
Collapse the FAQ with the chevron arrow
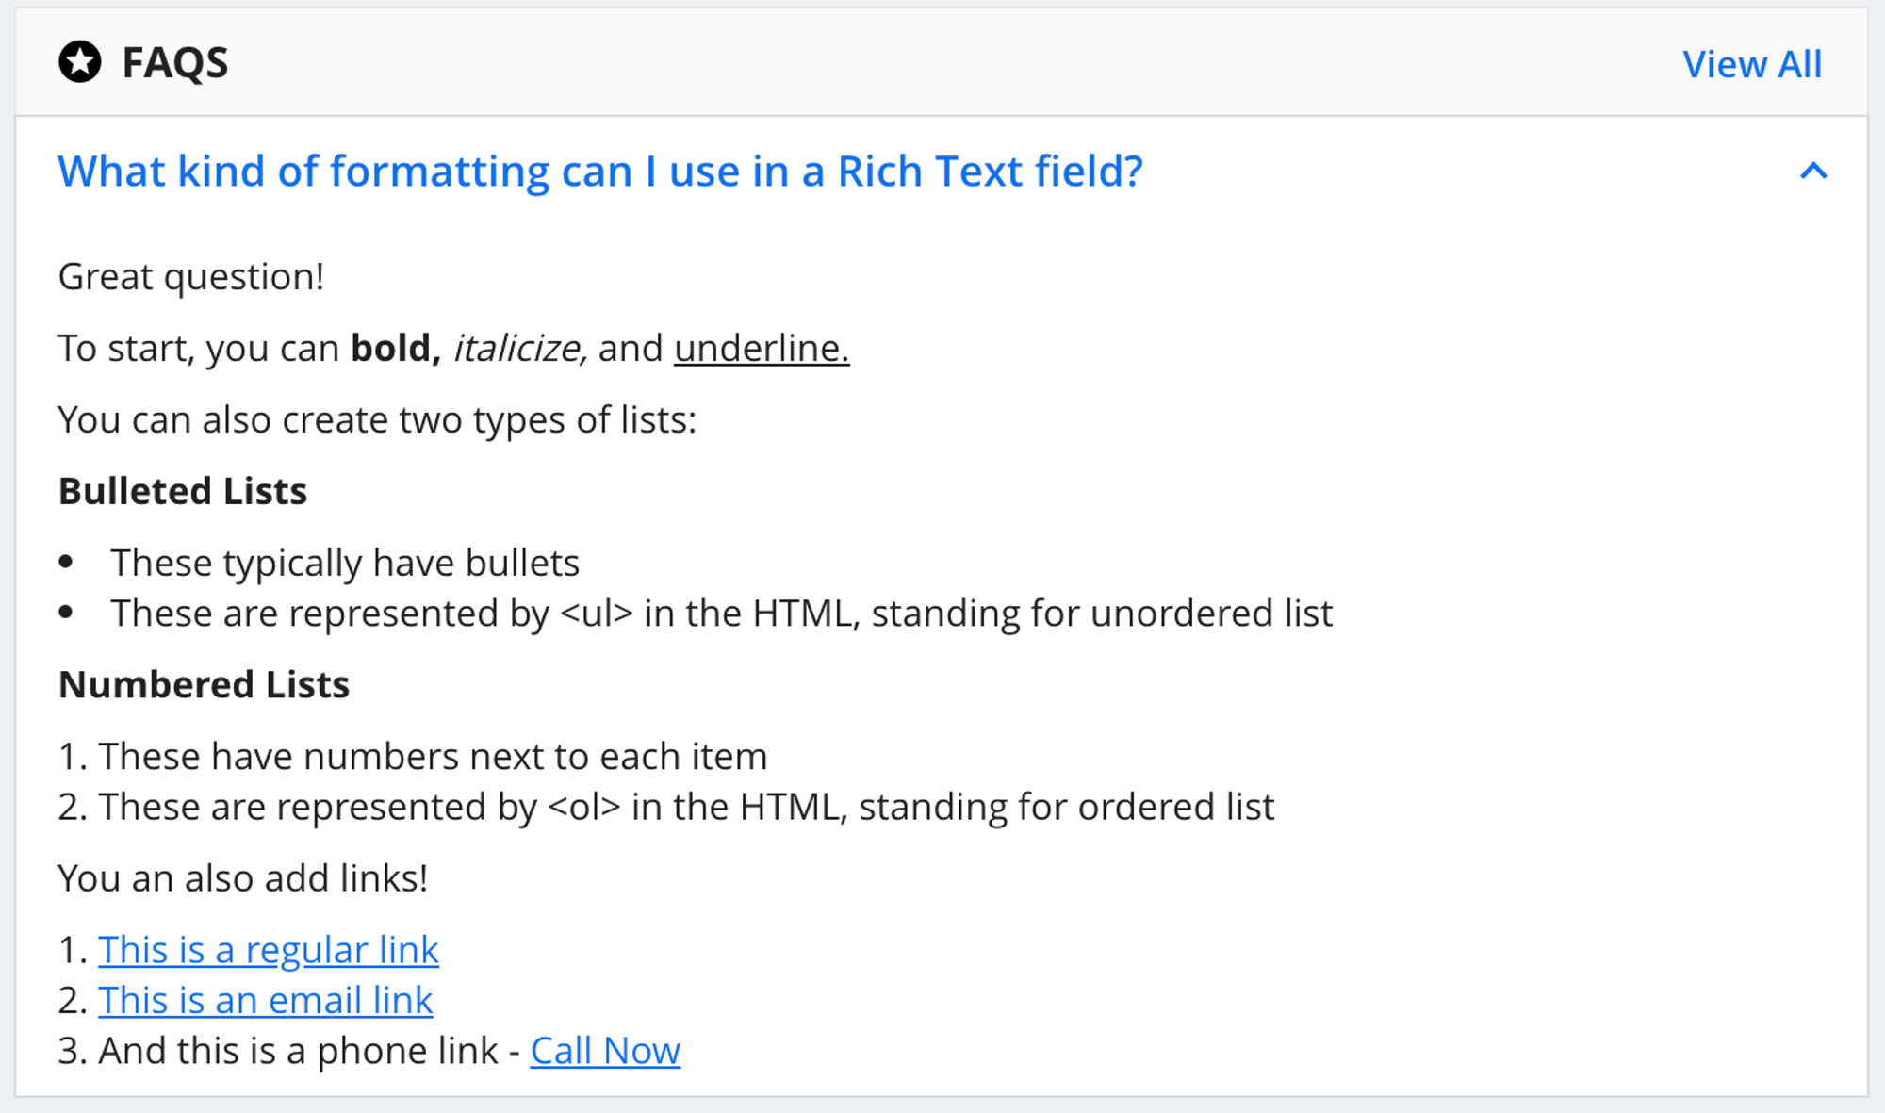coord(1813,171)
